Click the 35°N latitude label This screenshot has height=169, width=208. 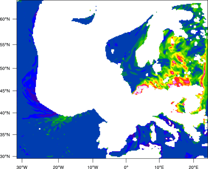5,135
